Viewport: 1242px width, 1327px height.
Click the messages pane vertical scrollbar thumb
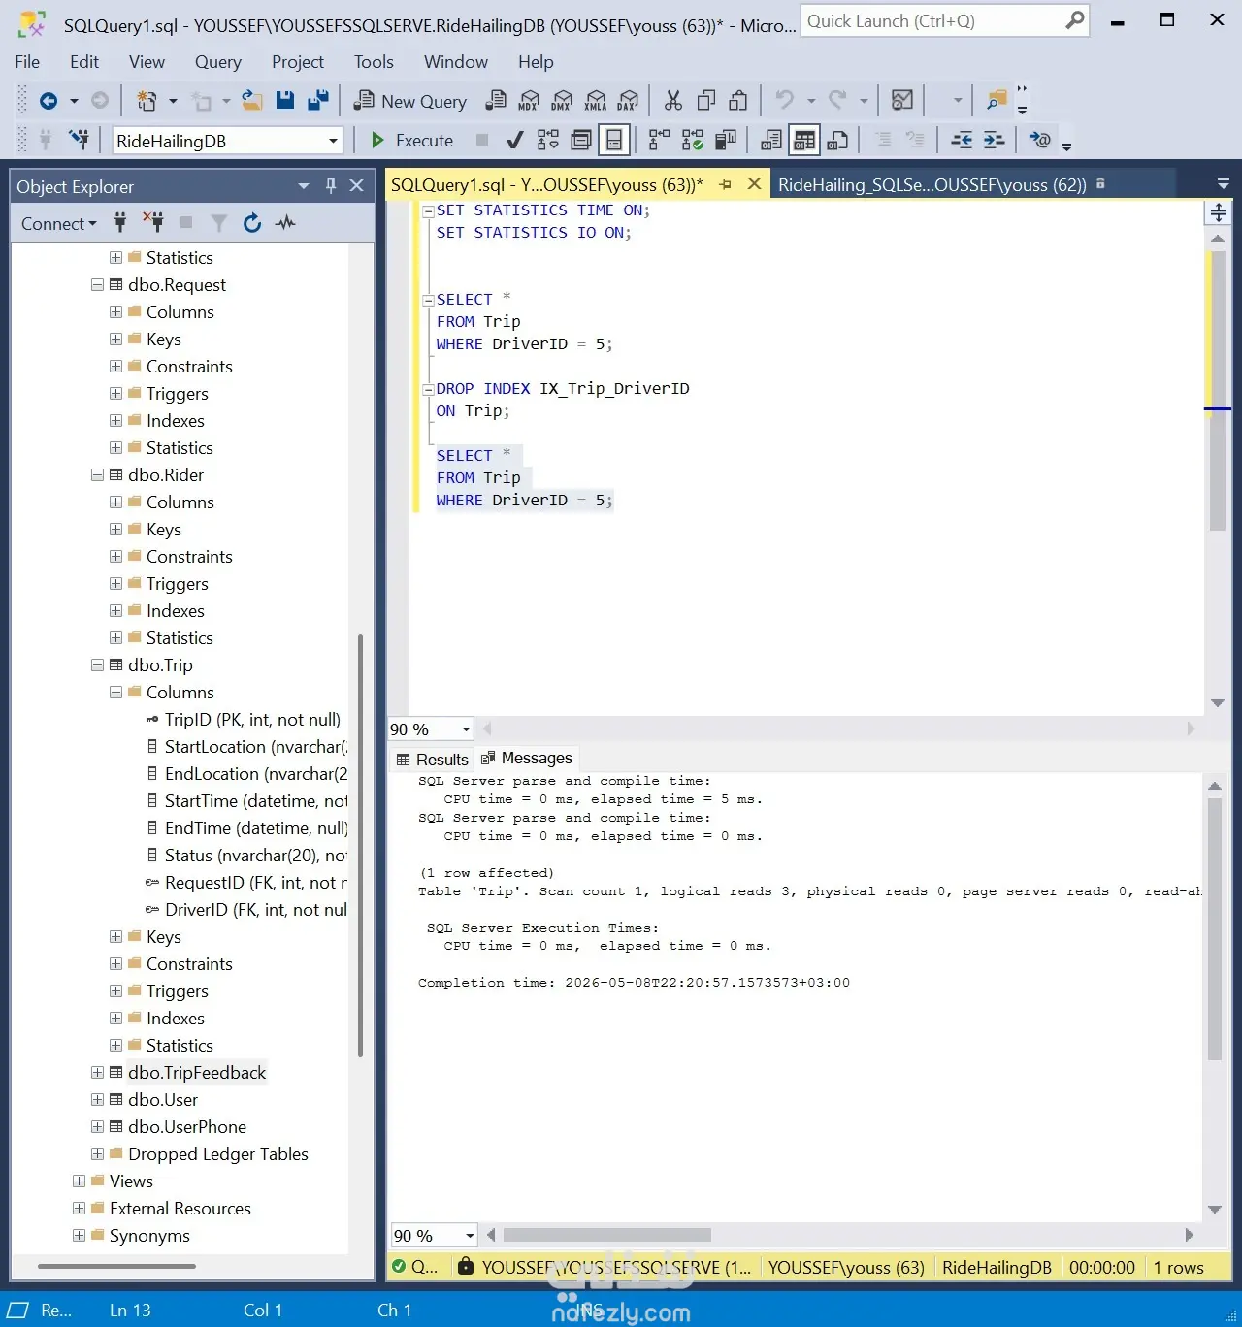1215,930
